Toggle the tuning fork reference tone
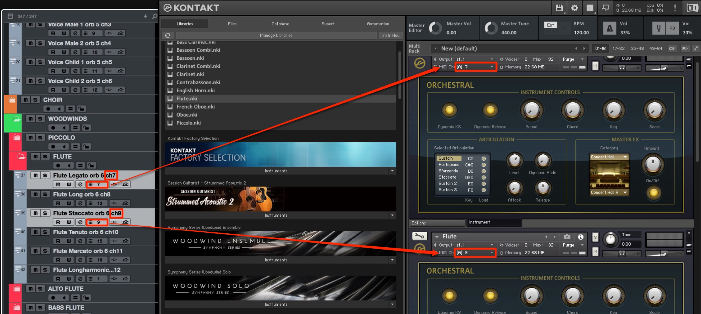 658,28
